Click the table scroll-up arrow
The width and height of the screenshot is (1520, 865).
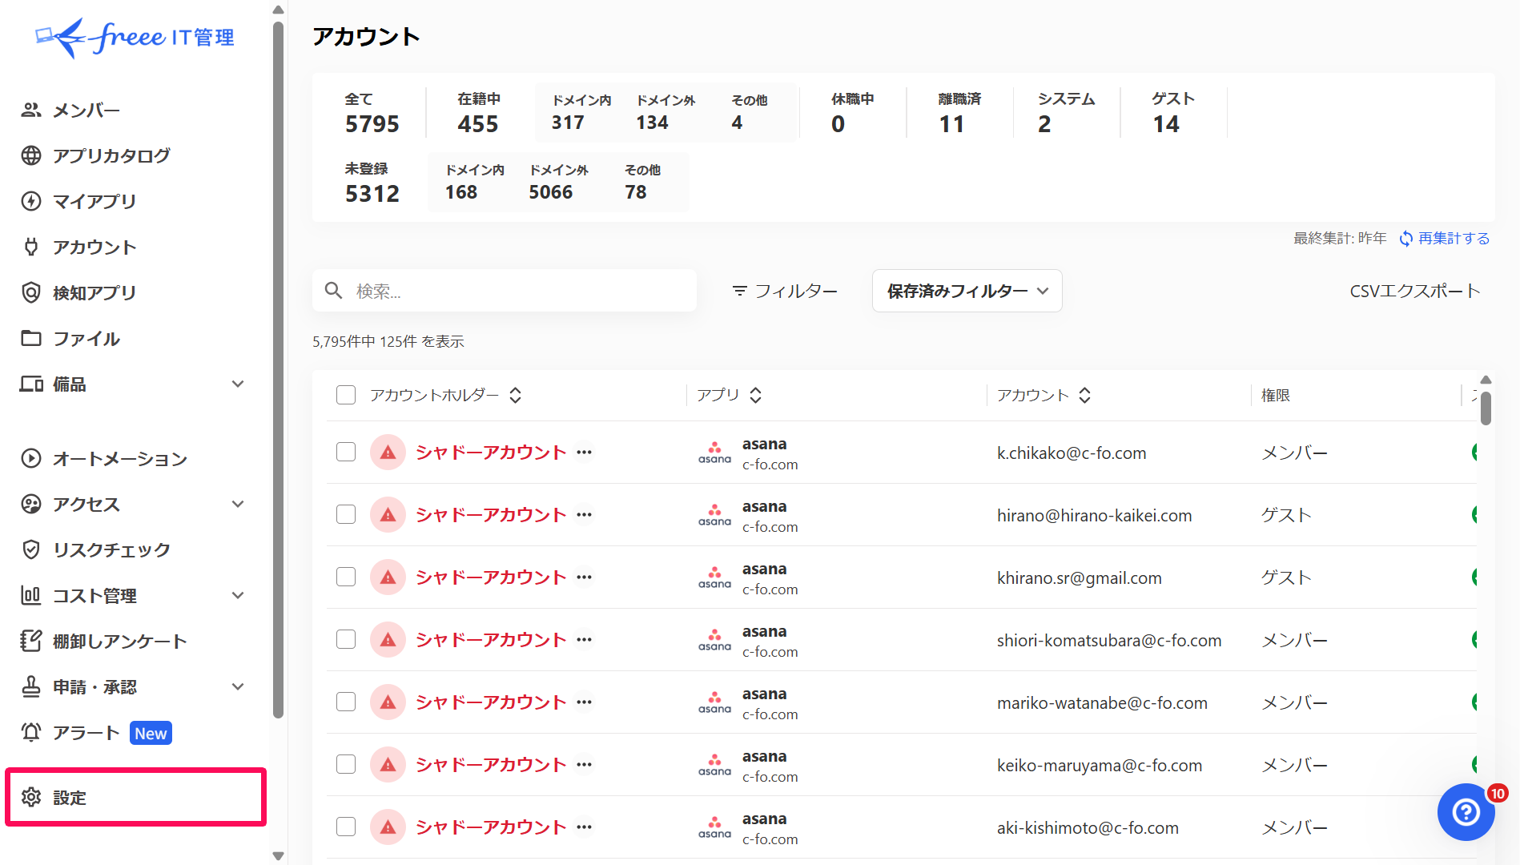[x=1486, y=380]
